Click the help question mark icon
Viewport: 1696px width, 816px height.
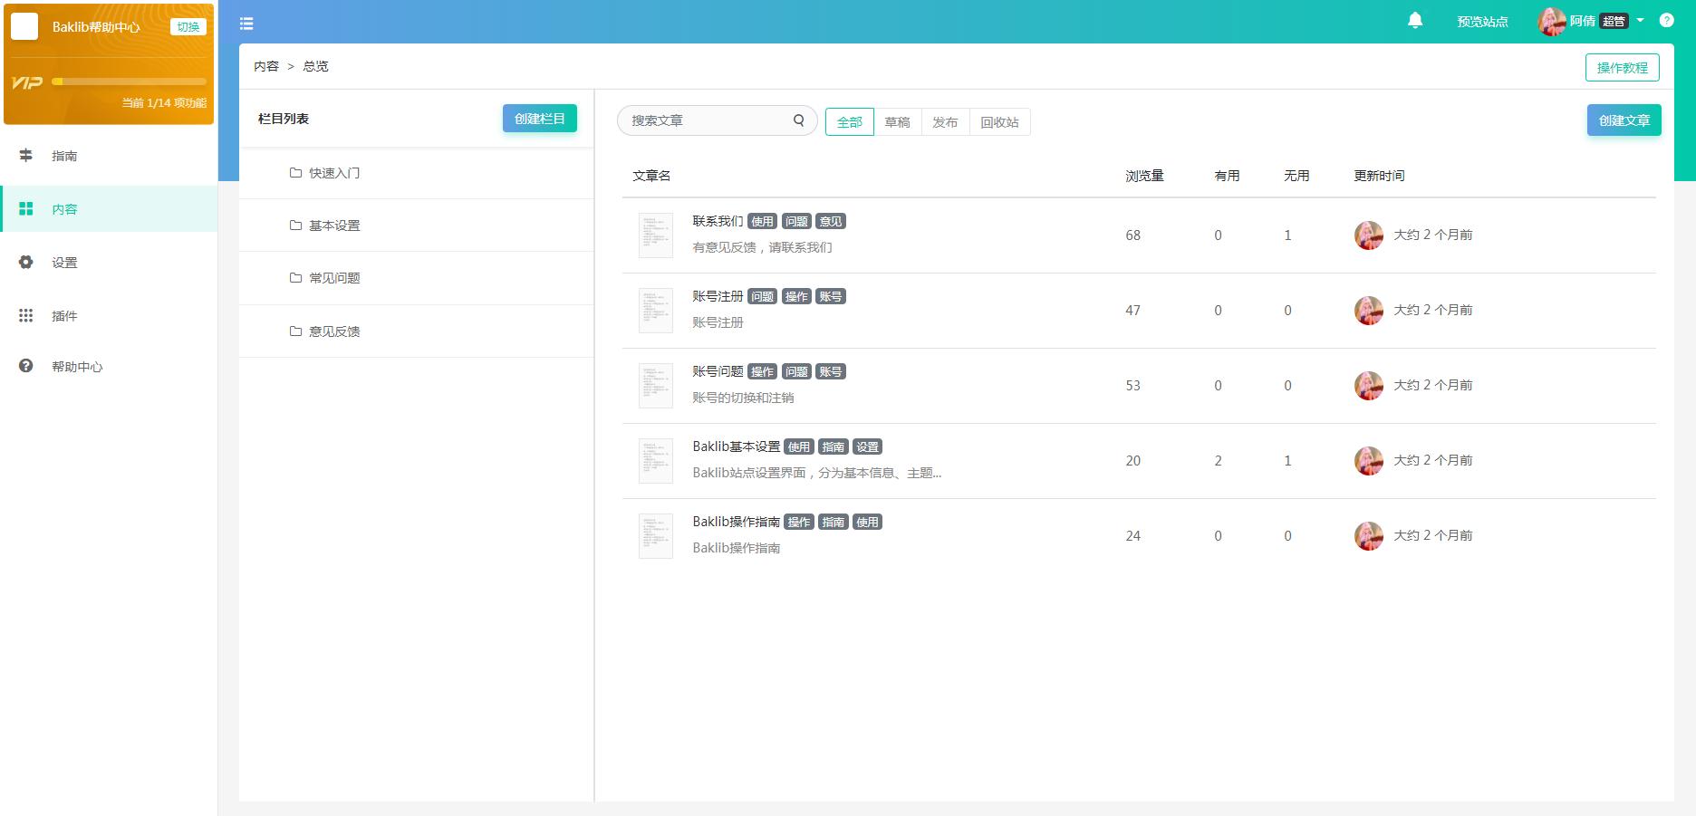[1666, 21]
